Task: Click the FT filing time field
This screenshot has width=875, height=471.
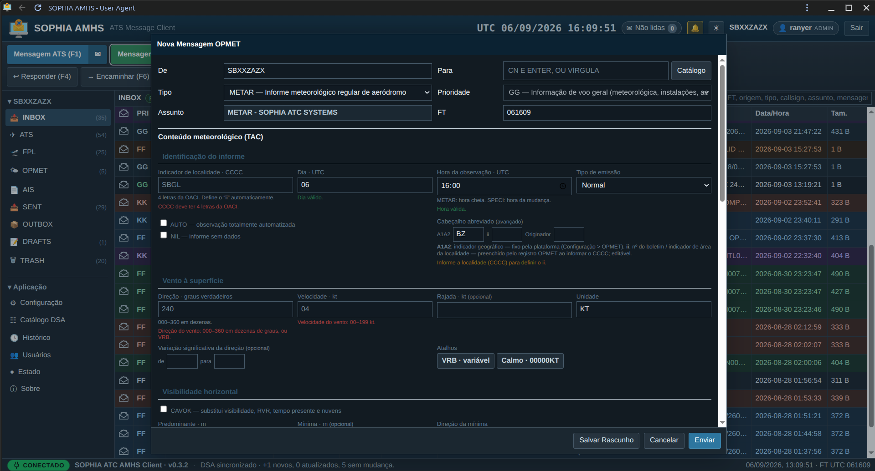Action: point(607,112)
